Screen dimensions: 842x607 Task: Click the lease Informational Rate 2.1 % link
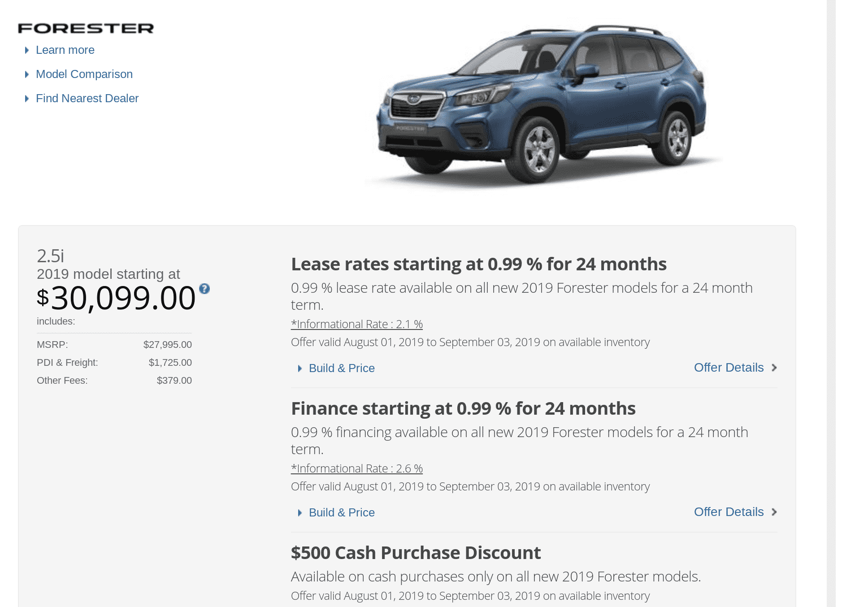[357, 324]
